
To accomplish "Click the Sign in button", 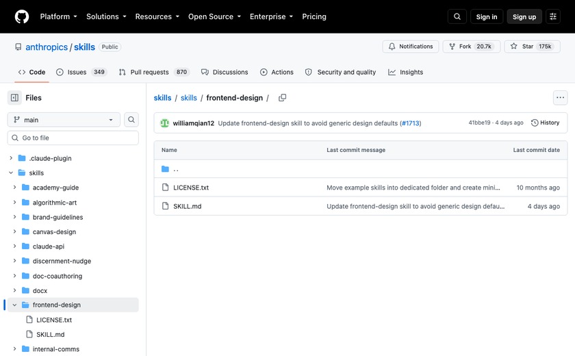I will [487, 16].
